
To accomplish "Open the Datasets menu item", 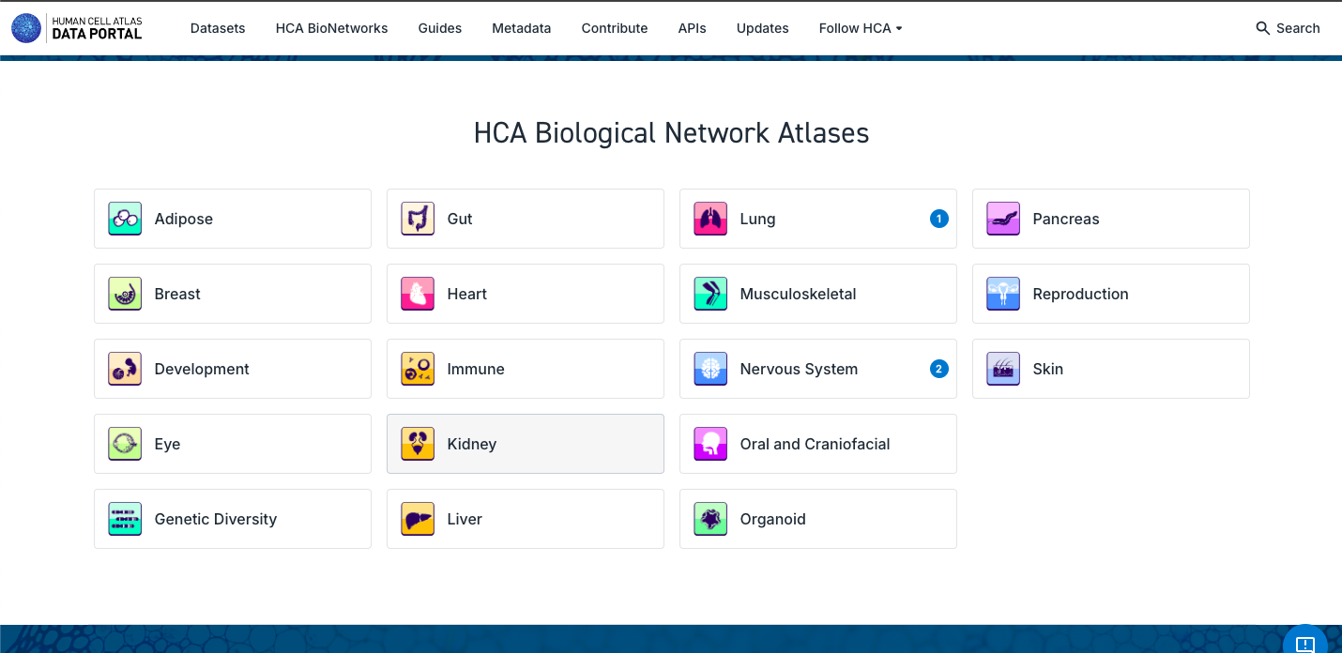I will tap(218, 28).
